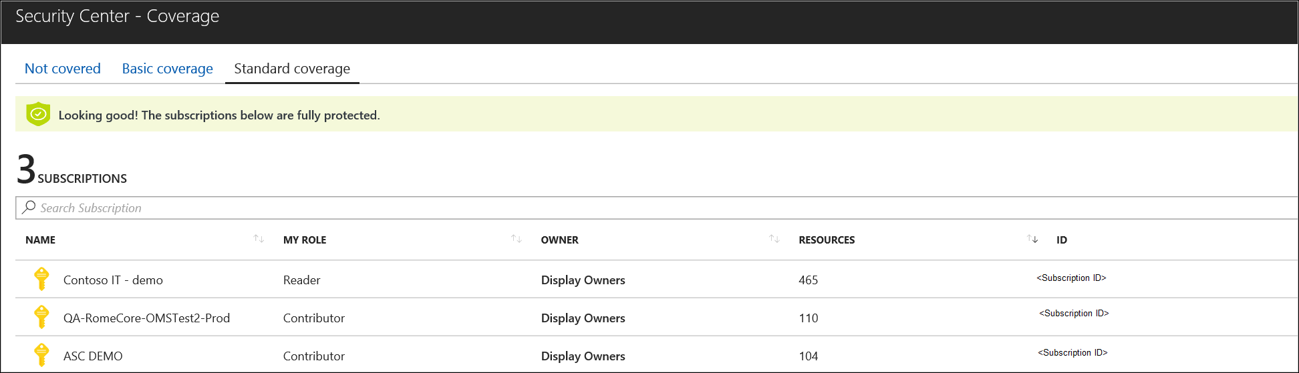The image size is (1299, 373).
Task: Click the 3 SUBSCRIPTIONS count heading
Action: point(71,169)
